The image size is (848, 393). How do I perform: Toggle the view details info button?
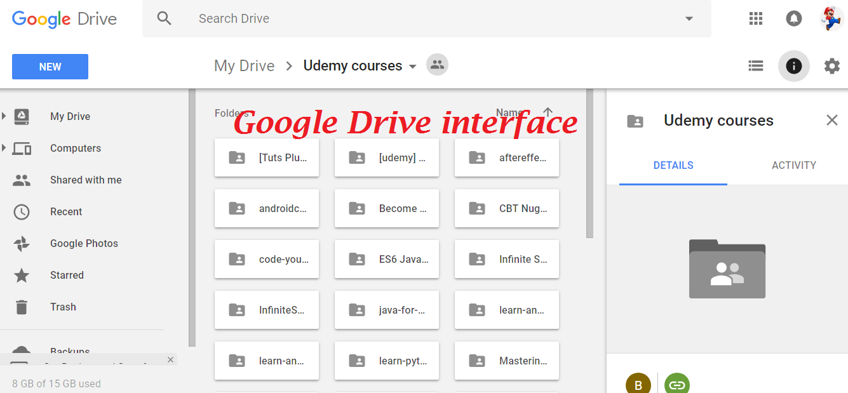click(794, 66)
